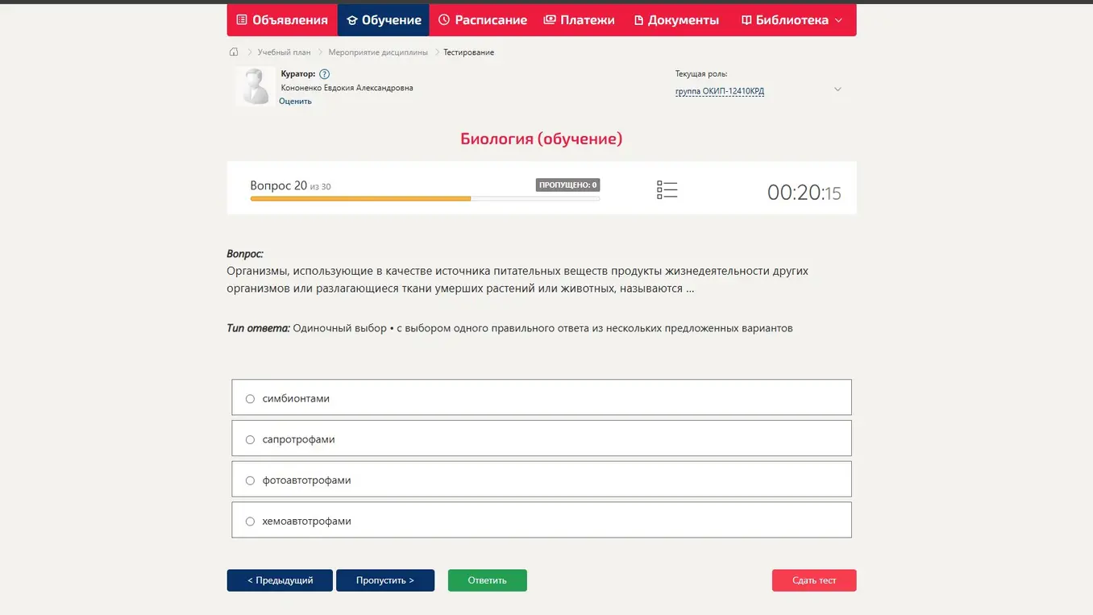
Task: Expand the current role dropdown chevron
Action: tap(837, 89)
